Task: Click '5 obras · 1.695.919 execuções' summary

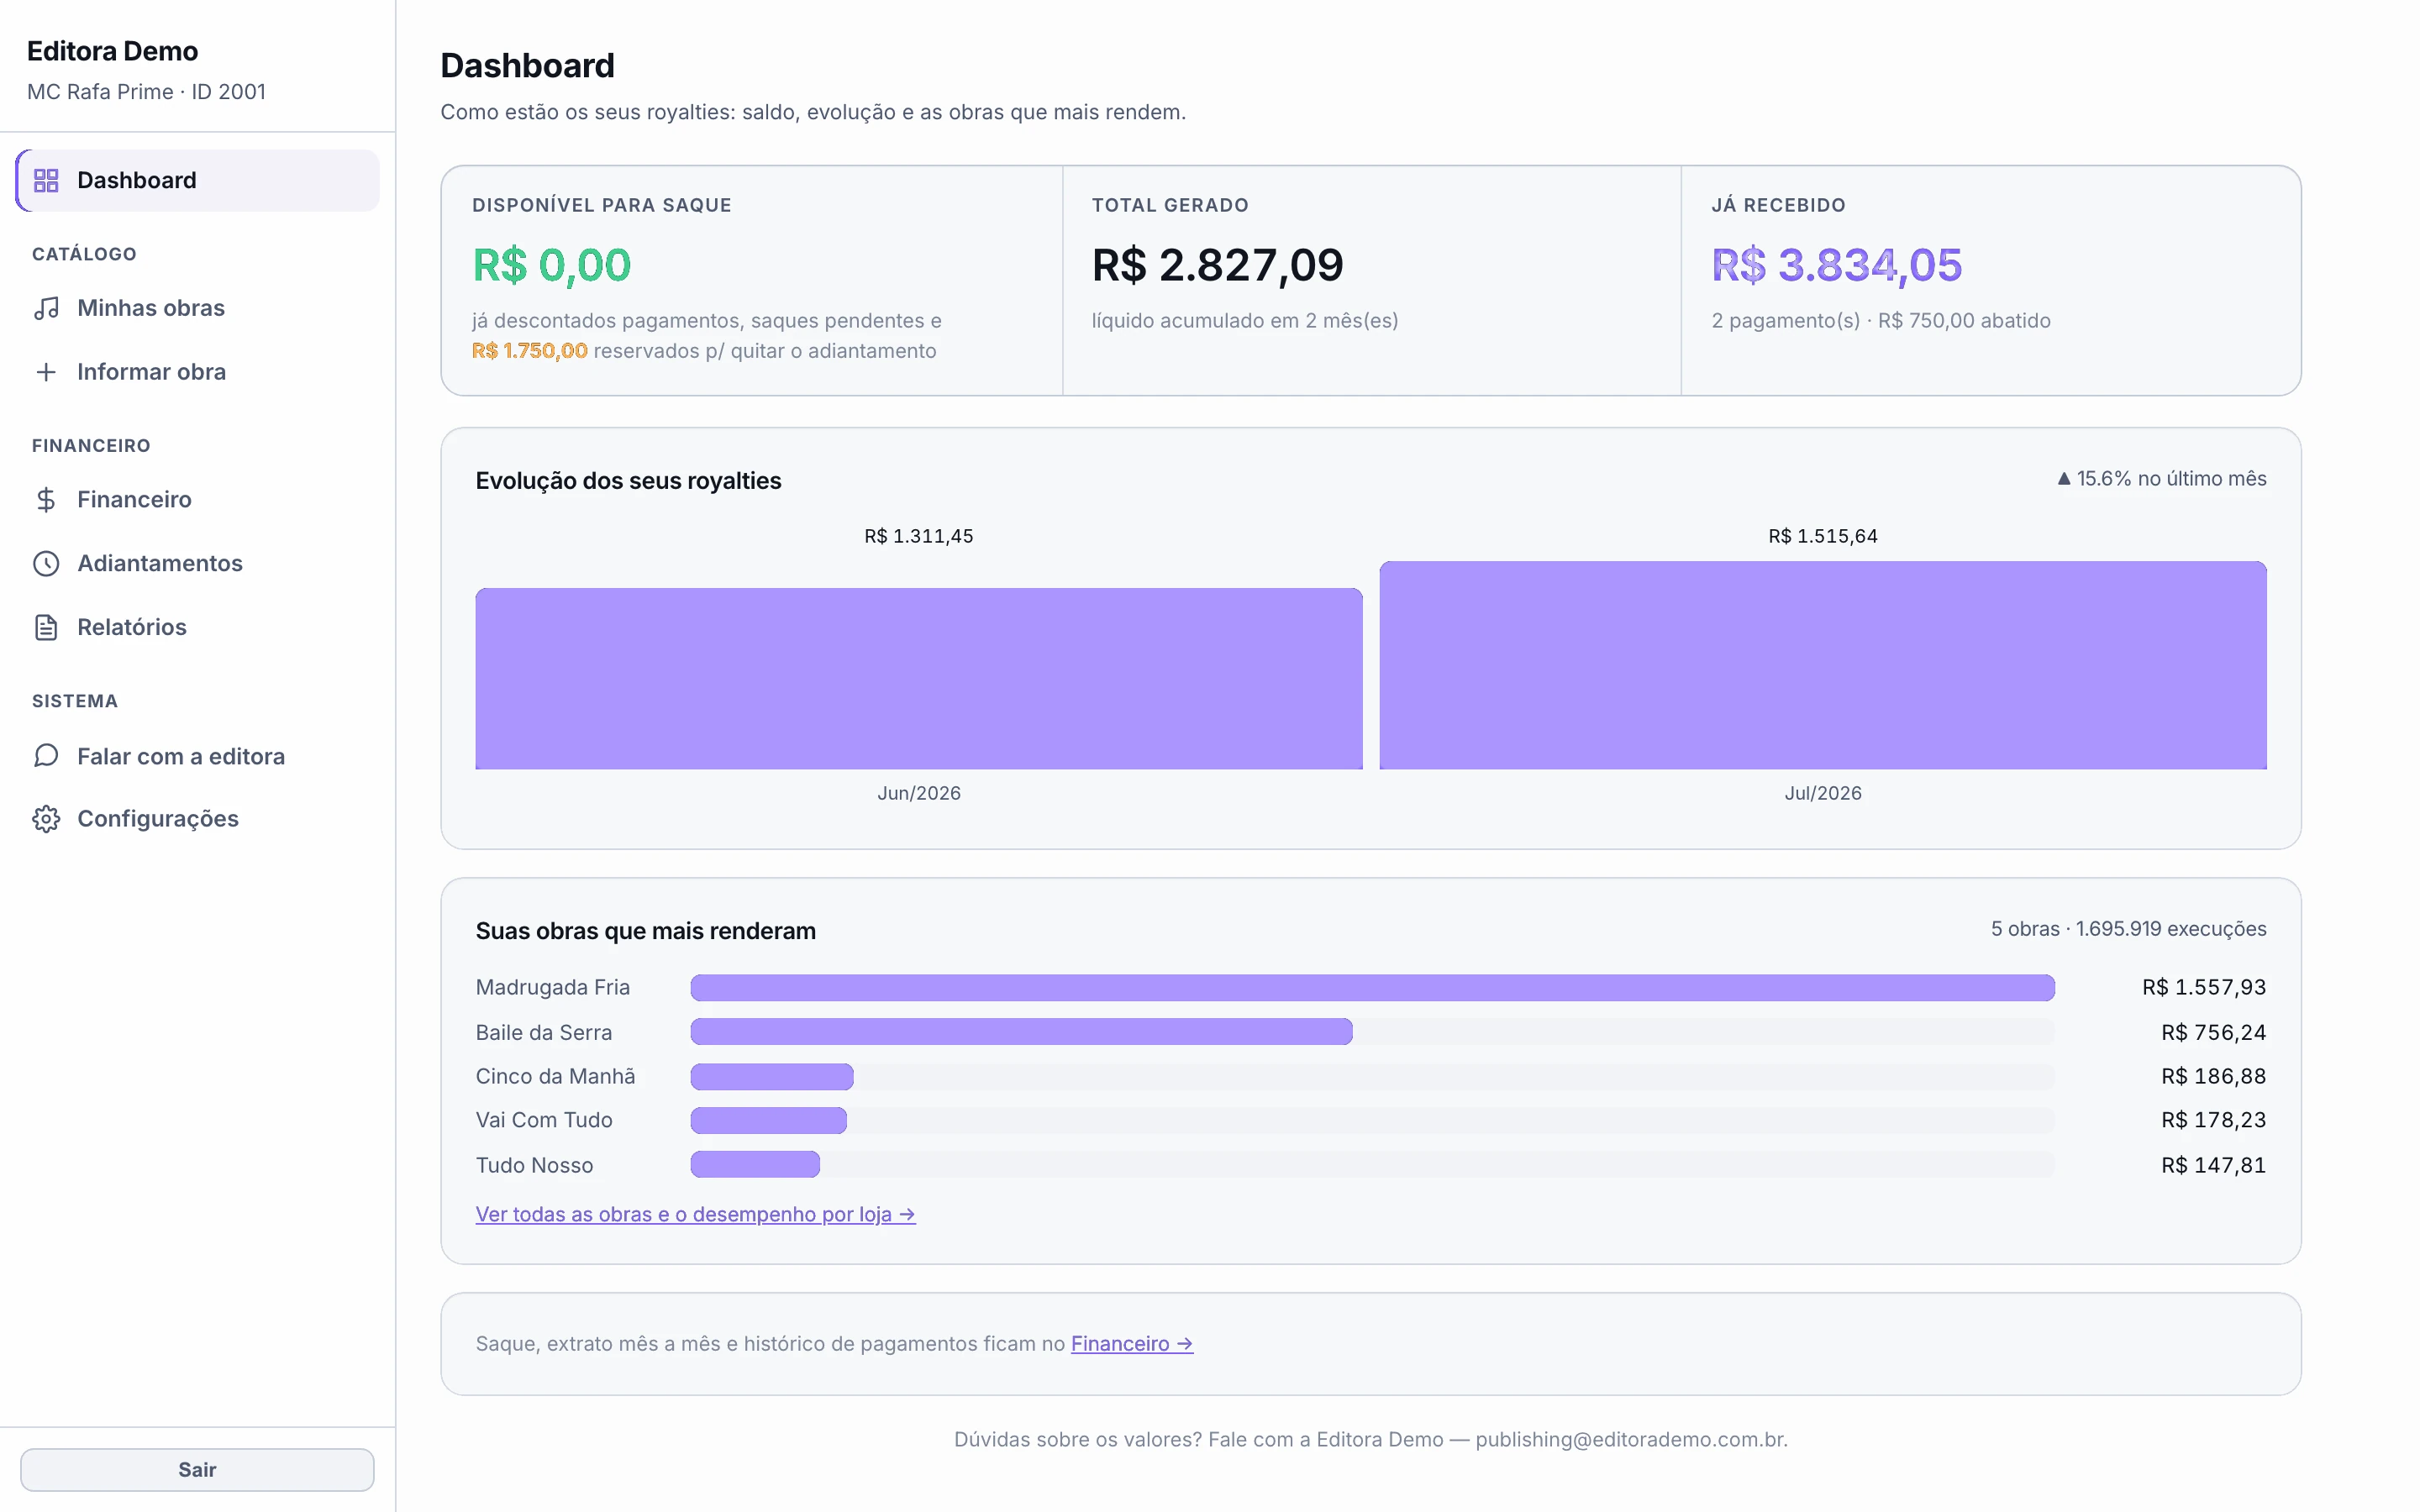Action: [2128, 929]
